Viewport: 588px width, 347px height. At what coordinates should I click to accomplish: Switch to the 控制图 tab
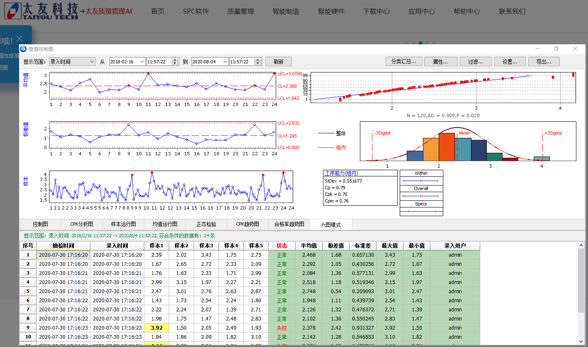(40, 224)
